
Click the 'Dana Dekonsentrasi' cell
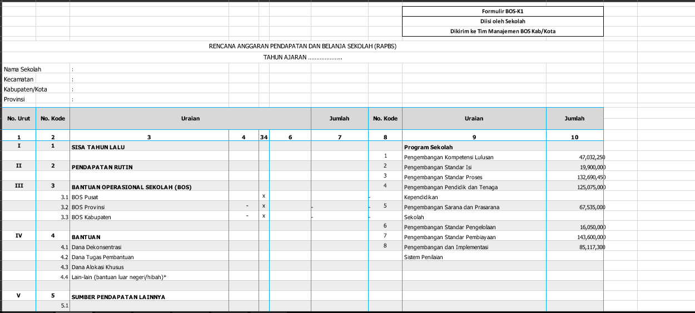coord(150,247)
